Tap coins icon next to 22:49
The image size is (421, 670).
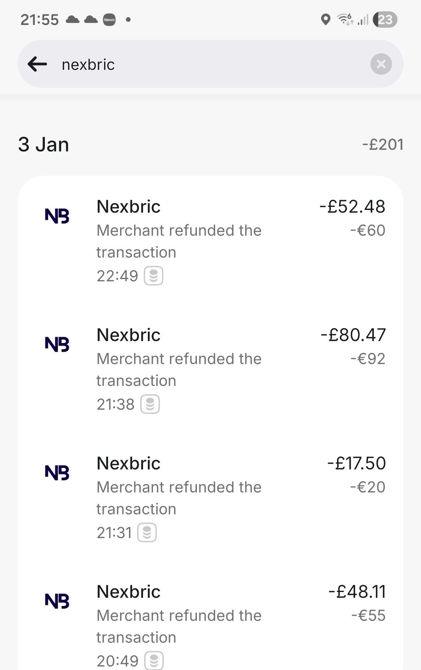pos(154,276)
